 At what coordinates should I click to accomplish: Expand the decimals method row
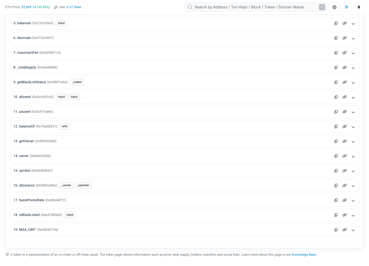click(353, 38)
